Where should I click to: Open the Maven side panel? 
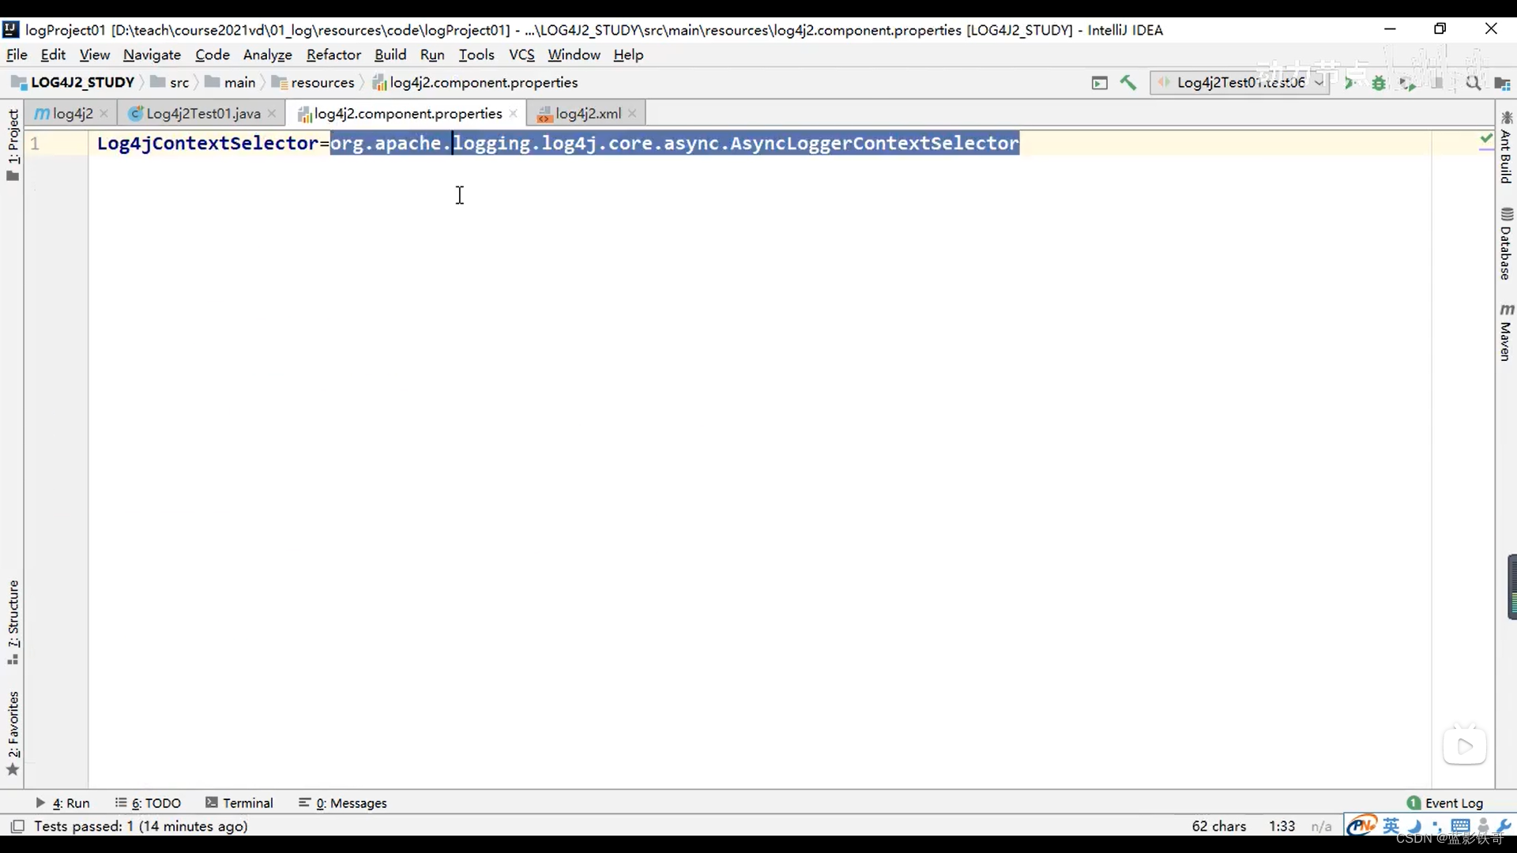(x=1506, y=333)
